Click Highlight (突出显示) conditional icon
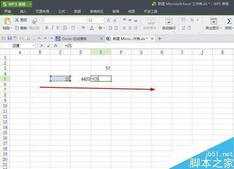Viewport: 234px width, 169px height. [x=213, y=21]
